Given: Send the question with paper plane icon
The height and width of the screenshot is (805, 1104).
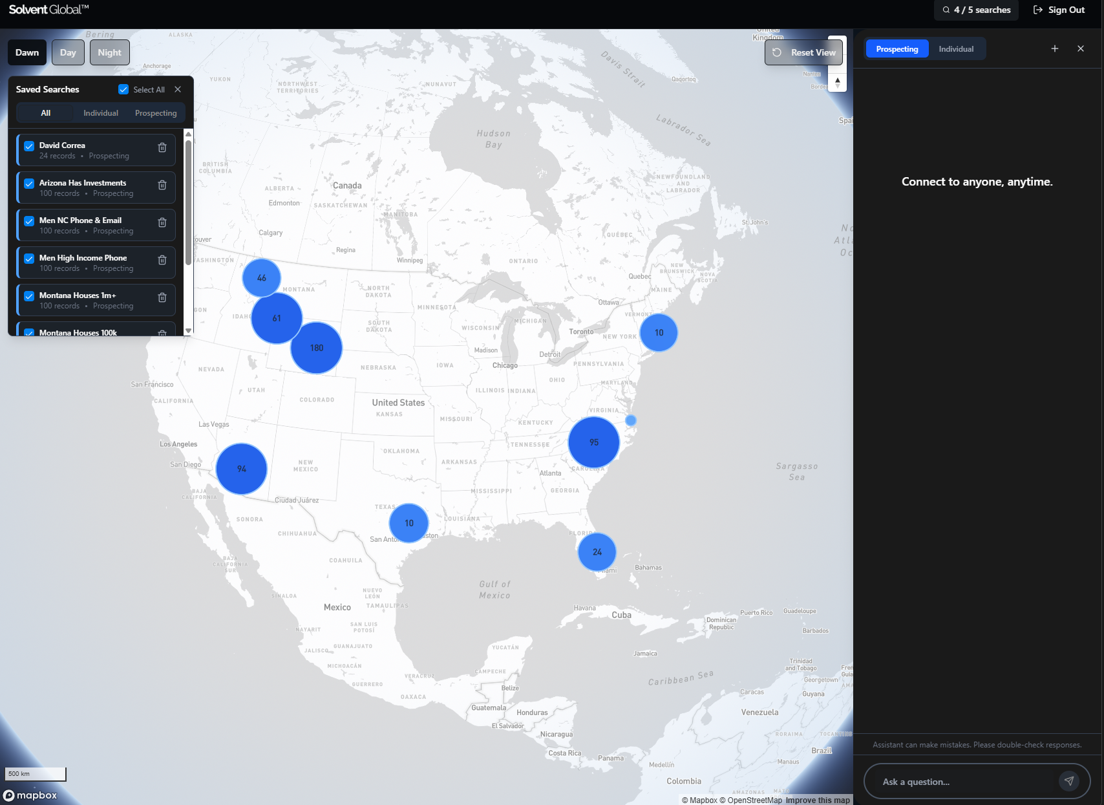Looking at the screenshot, I should pyautogui.click(x=1069, y=781).
